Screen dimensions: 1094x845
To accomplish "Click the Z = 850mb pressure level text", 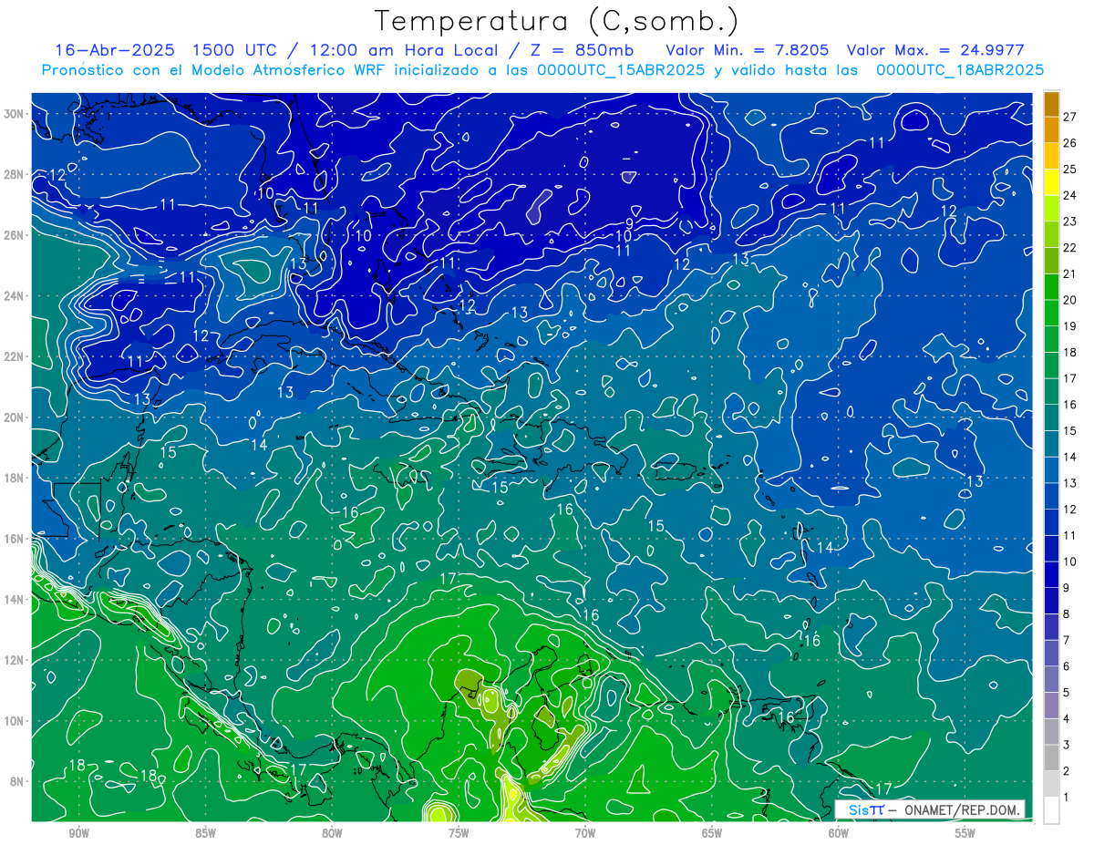I will tap(581, 50).
